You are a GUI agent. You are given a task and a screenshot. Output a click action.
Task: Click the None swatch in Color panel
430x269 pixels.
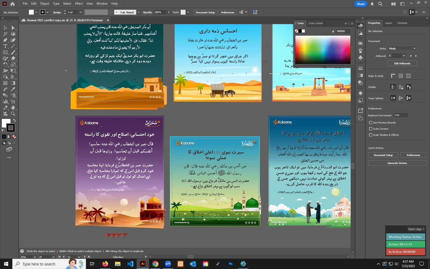[297, 31]
